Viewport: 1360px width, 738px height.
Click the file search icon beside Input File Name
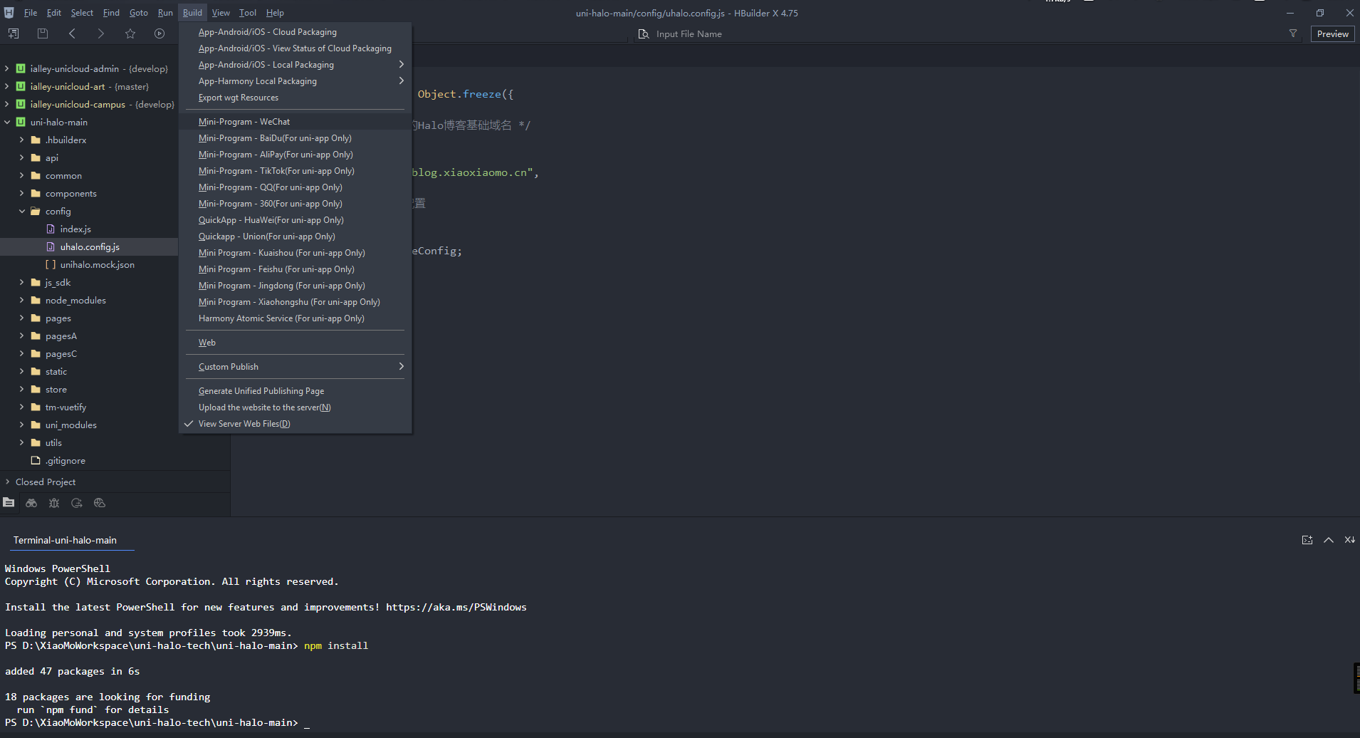(644, 34)
